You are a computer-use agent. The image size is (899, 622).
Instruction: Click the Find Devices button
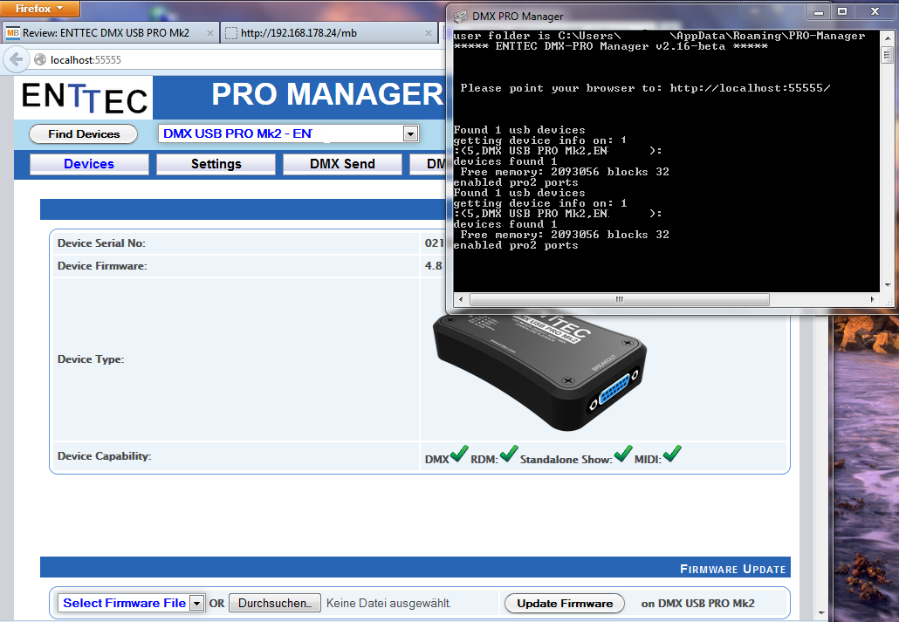[84, 134]
